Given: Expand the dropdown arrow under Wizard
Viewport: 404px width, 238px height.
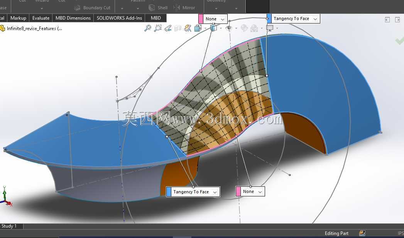Looking at the screenshot, I should (42, 8).
